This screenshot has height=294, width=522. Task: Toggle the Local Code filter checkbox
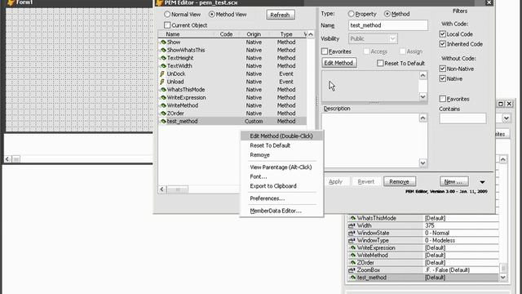[x=442, y=34]
